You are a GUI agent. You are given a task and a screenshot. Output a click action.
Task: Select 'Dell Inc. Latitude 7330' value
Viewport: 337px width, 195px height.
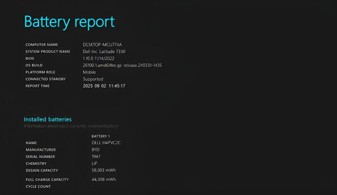(104, 52)
